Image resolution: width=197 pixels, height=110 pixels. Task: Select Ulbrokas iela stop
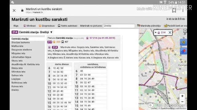point(18,72)
